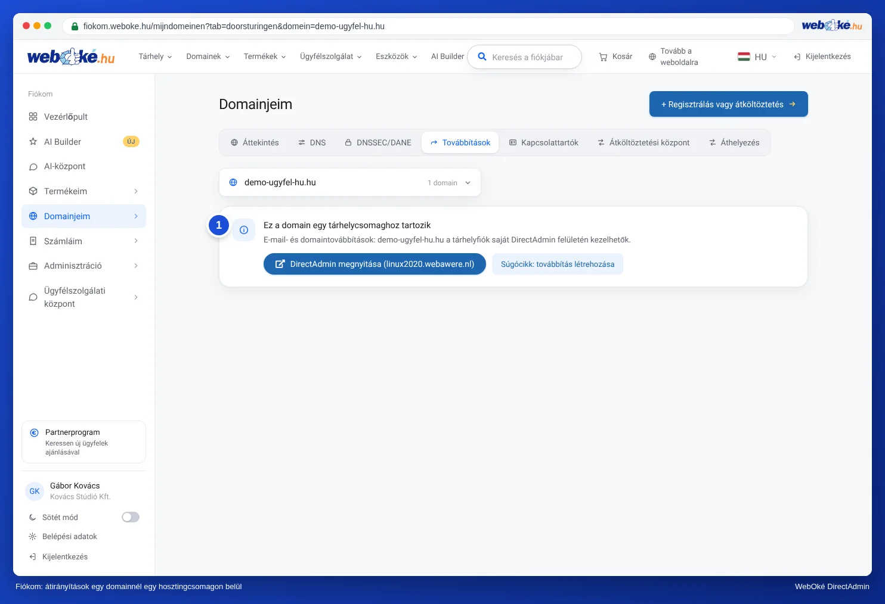Select the Áthelyezés tab
Screen dimensions: 885x604
point(734,143)
